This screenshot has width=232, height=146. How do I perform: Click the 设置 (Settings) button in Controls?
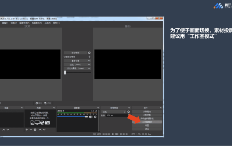[147, 125]
